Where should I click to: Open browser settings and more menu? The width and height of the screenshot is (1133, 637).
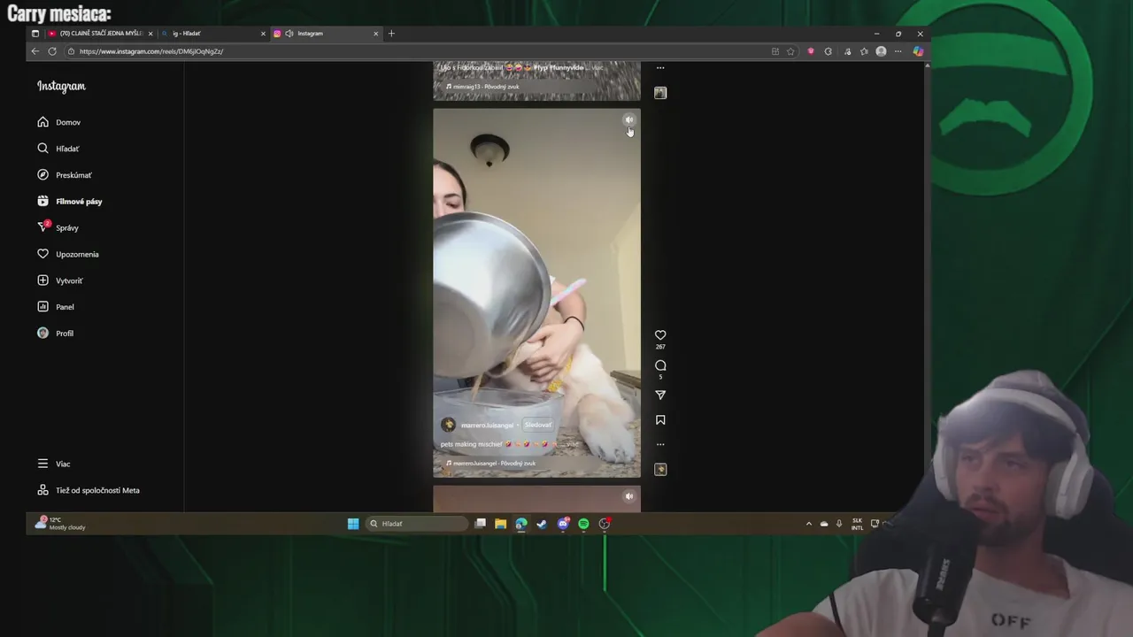point(898,51)
